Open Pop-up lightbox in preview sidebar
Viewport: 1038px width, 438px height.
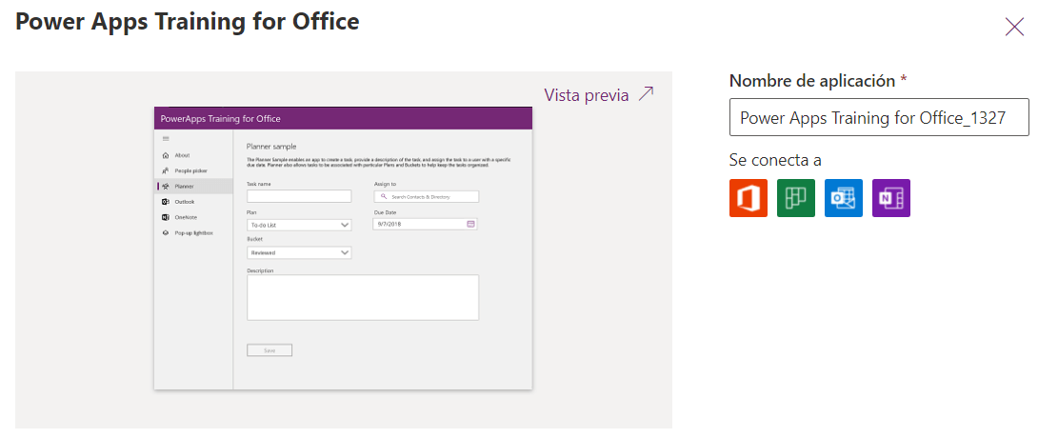tap(192, 232)
